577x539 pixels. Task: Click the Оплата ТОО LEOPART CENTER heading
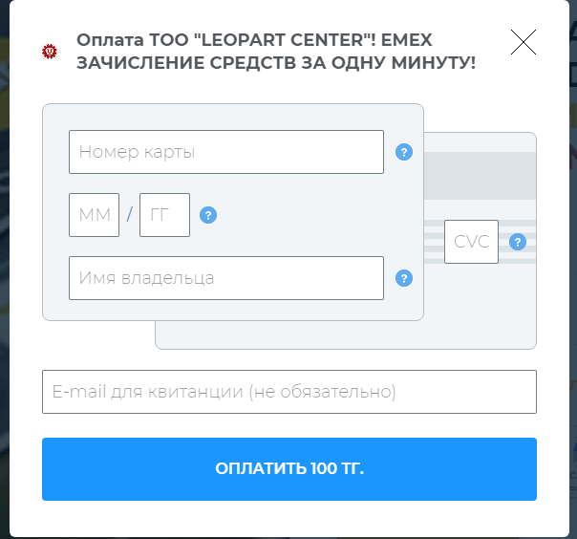276,52
